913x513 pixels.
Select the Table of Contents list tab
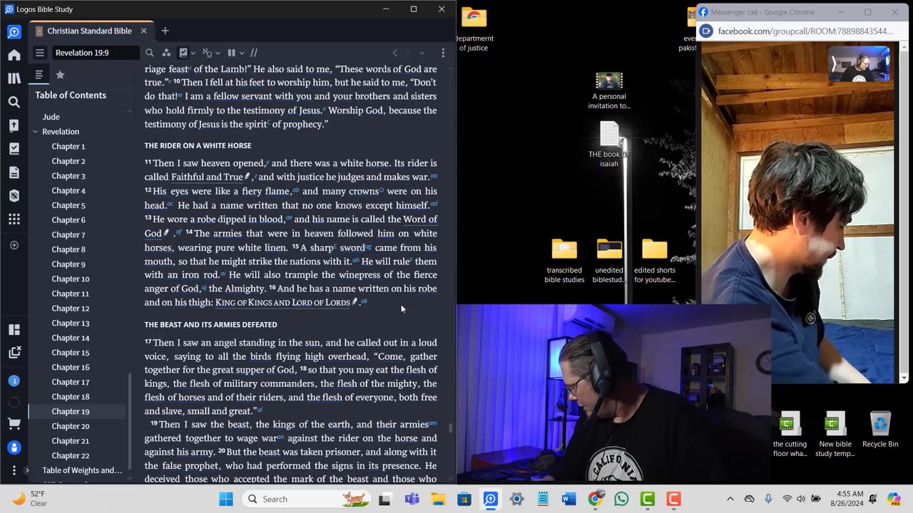coord(39,75)
